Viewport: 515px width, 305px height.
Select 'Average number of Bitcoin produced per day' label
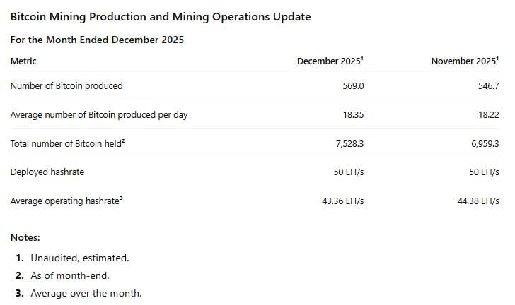(x=99, y=115)
